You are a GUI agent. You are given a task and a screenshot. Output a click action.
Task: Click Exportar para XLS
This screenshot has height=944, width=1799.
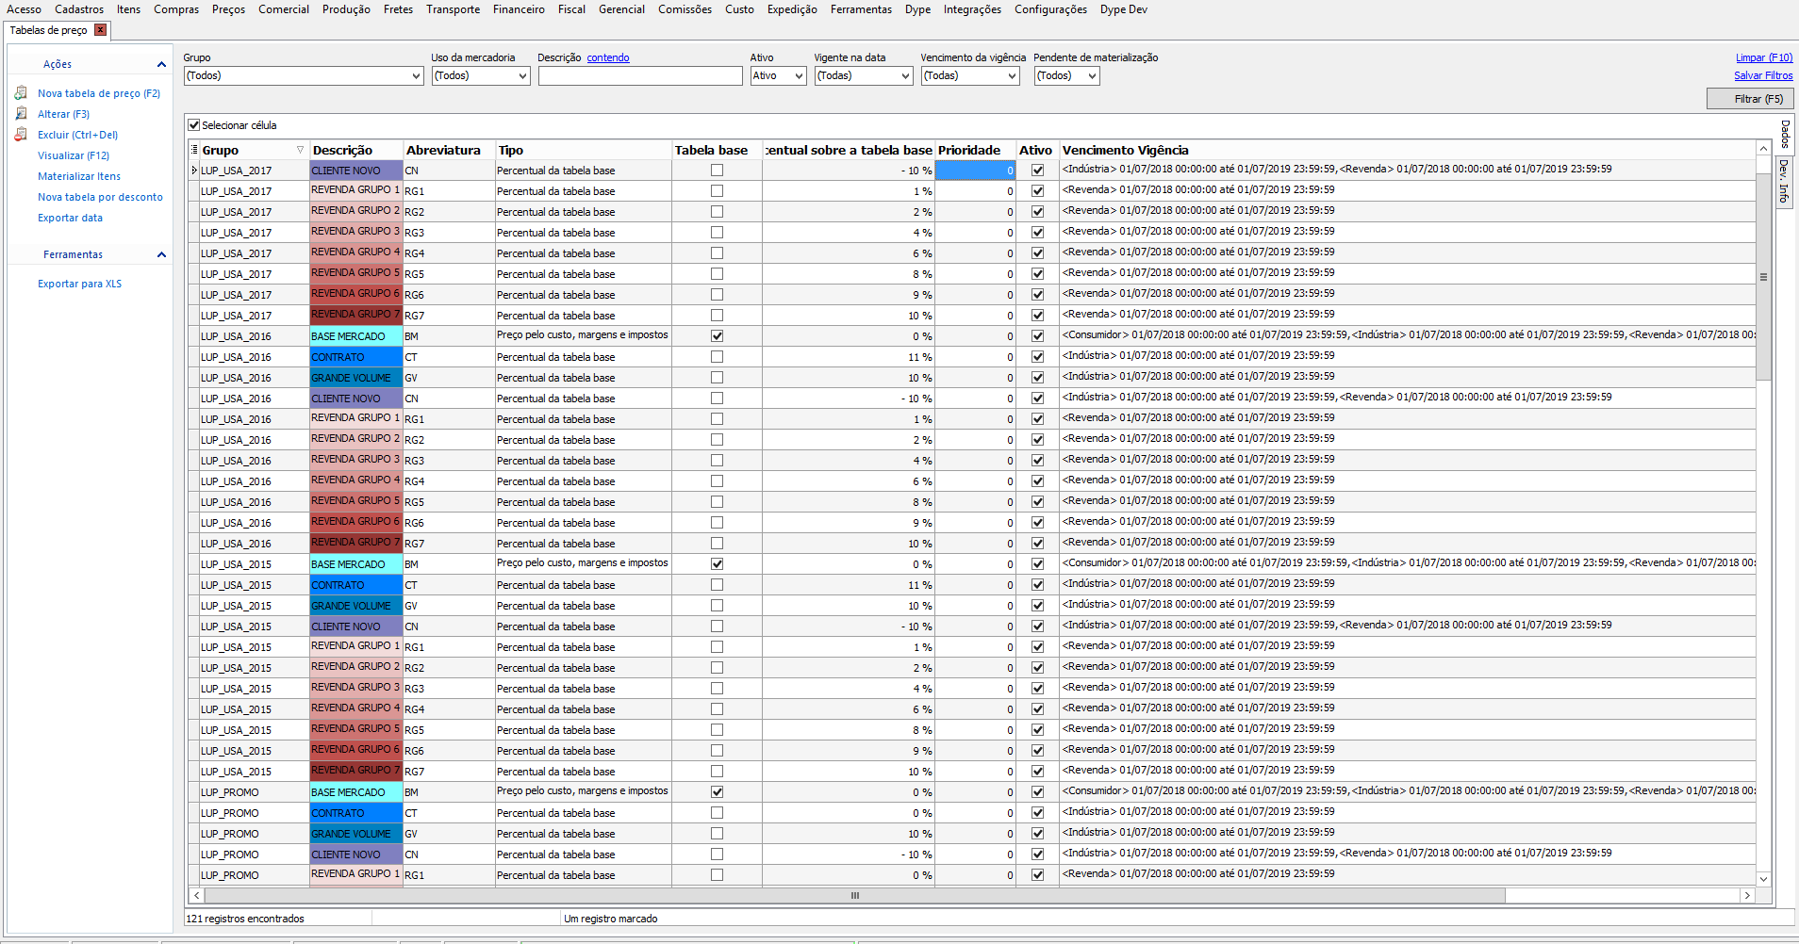point(79,284)
